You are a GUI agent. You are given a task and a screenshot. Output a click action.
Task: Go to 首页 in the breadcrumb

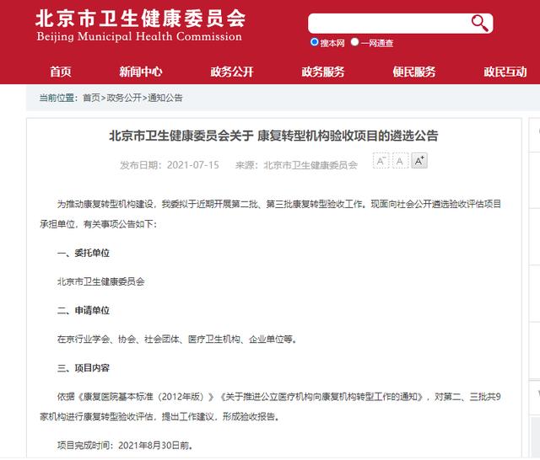(x=91, y=98)
